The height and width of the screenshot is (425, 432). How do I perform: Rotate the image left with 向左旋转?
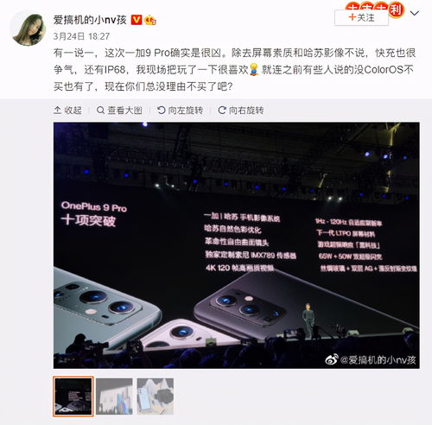pyautogui.click(x=181, y=111)
